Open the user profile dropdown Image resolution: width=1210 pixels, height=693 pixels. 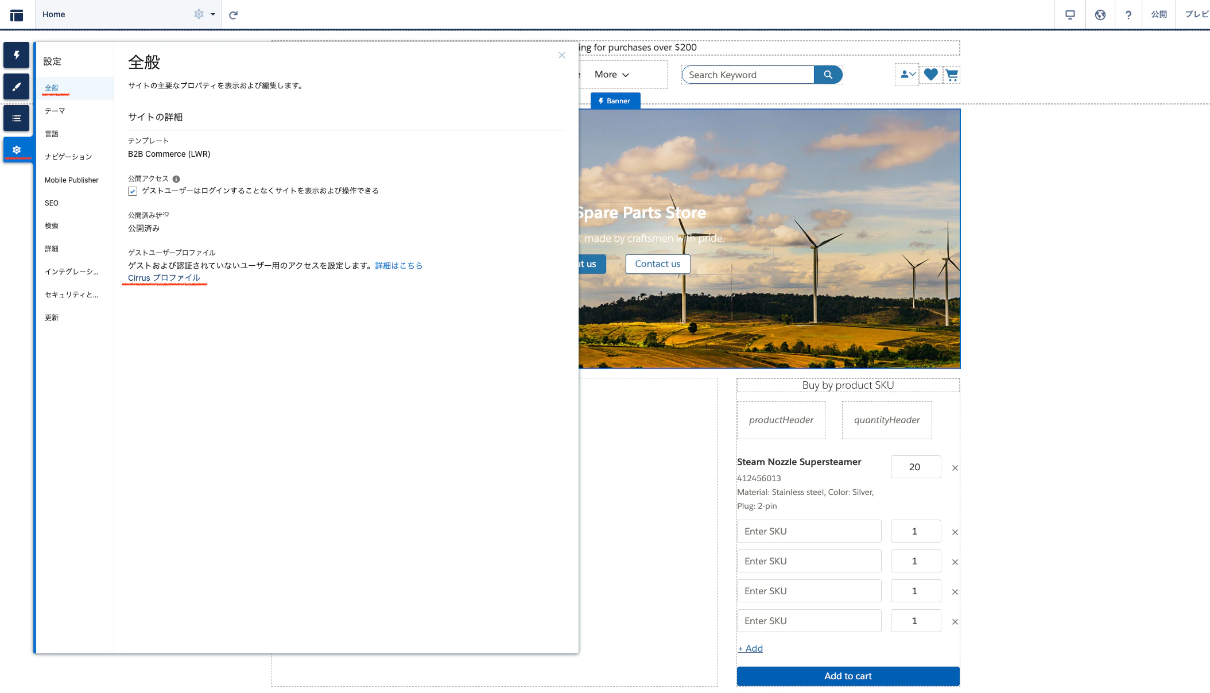907,75
